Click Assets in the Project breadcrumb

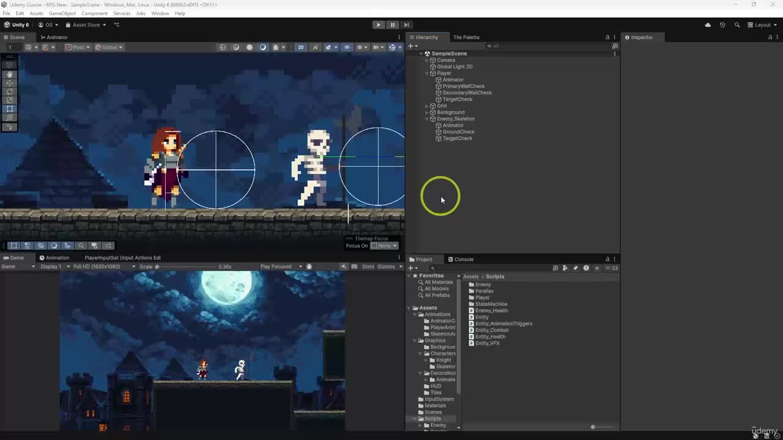tap(470, 277)
